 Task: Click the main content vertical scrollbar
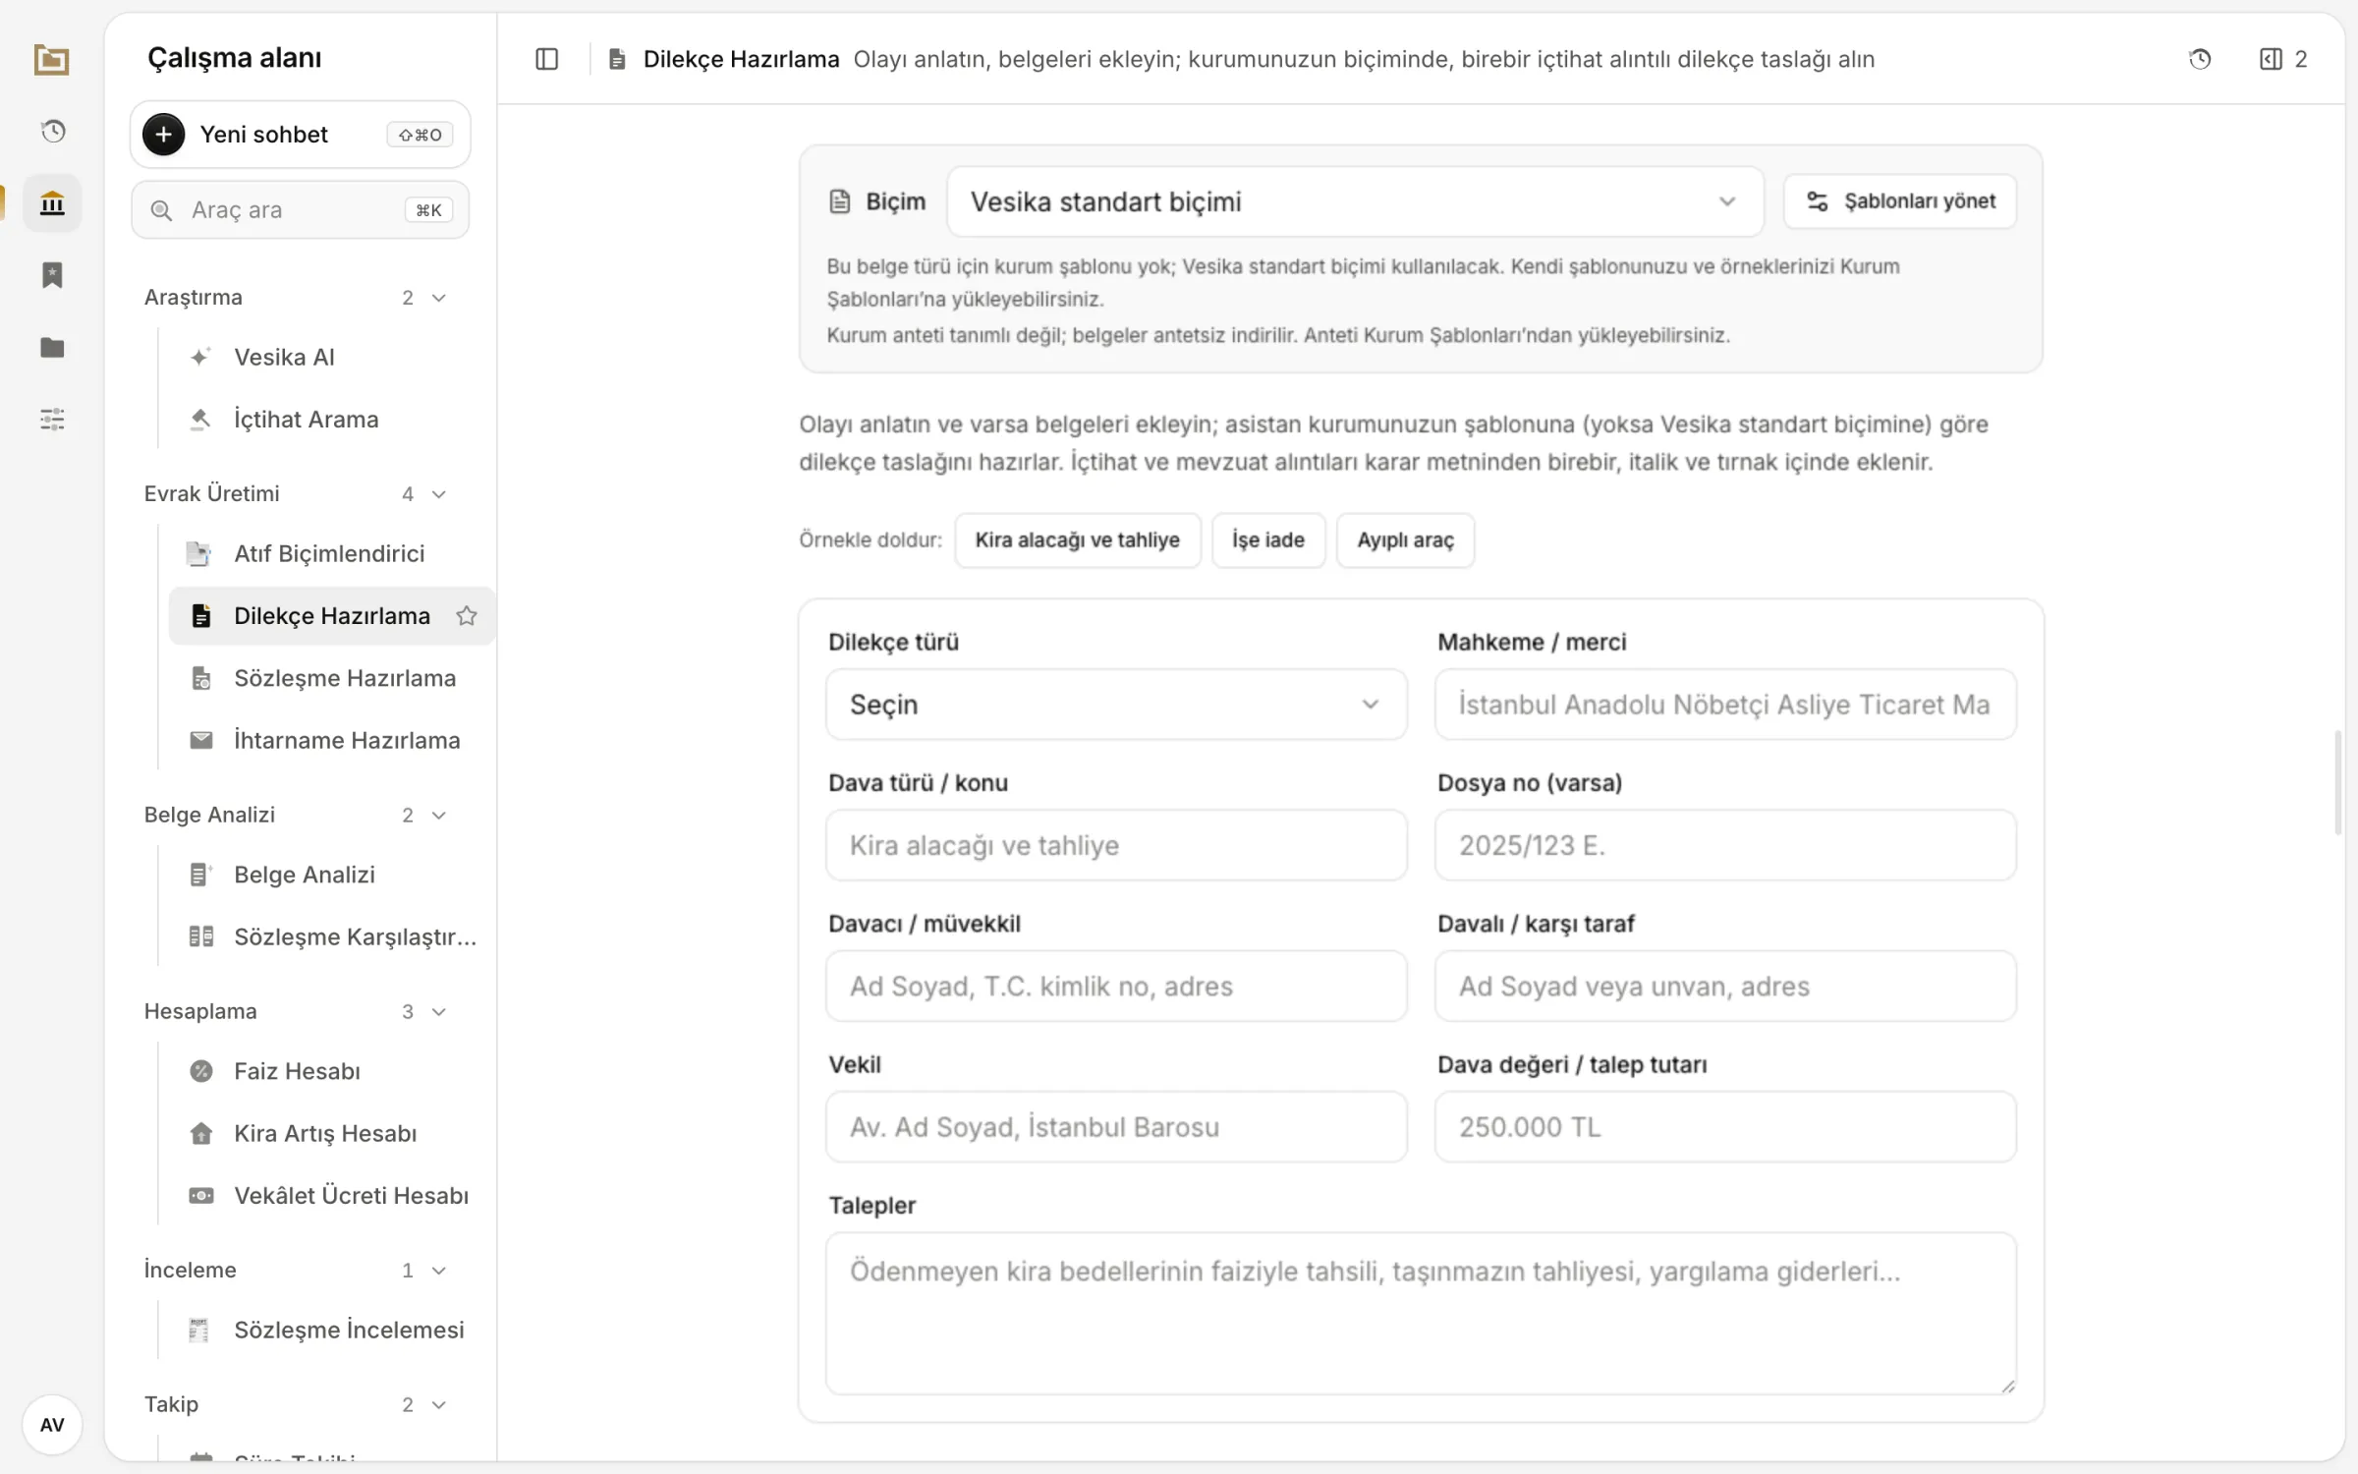pos(2338,783)
